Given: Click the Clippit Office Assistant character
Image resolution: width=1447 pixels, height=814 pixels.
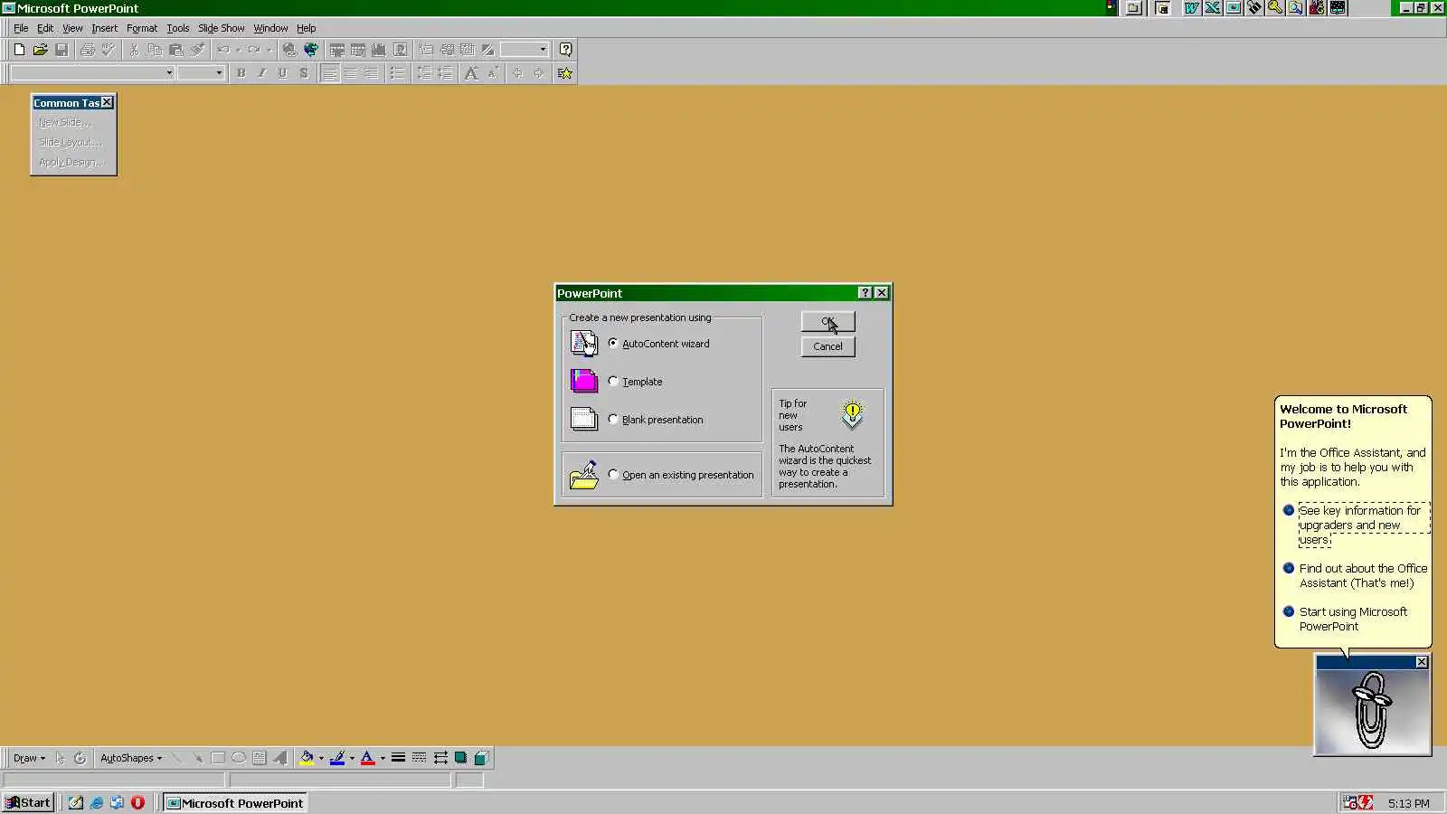Looking at the screenshot, I should (x=1372, y=711).
